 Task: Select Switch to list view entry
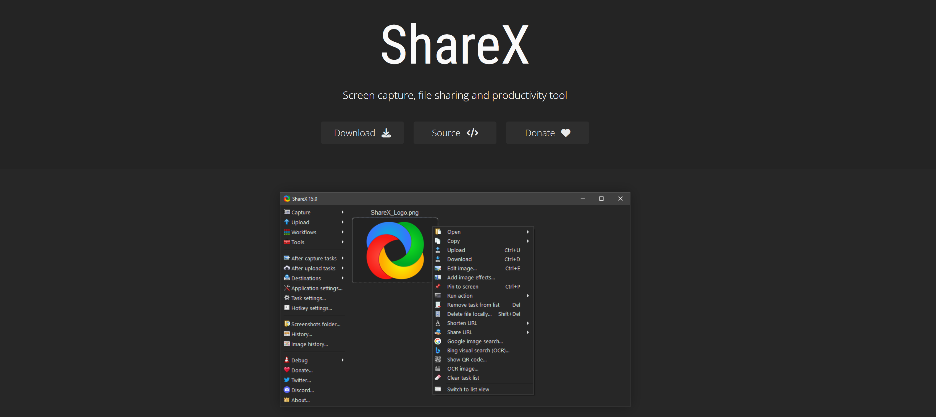(468, 389)
